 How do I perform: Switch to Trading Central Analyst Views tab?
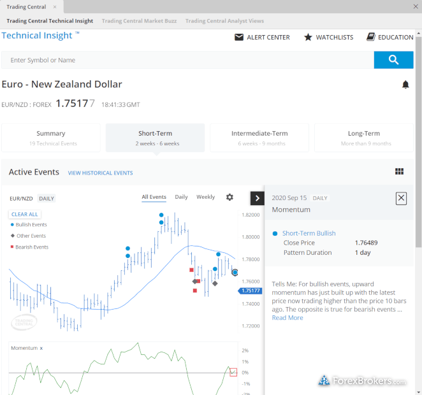(x=224, y=21)
